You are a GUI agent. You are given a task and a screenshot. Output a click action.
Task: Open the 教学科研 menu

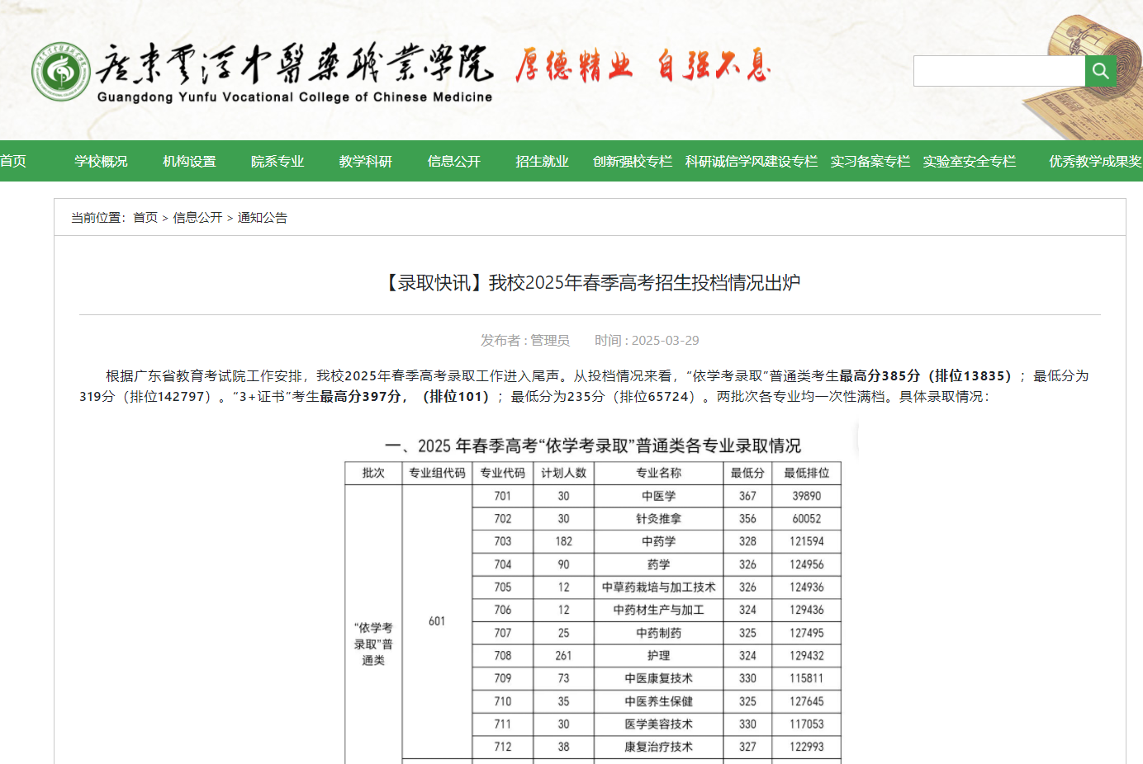[366, 162]
